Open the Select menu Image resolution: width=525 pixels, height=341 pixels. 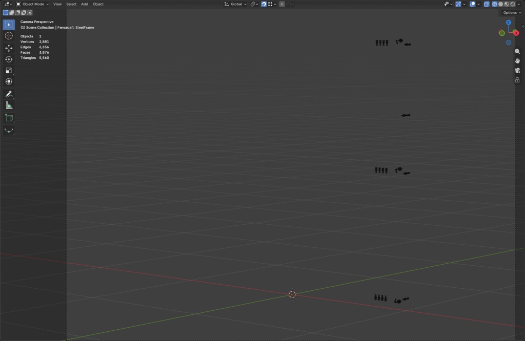tap(71, 4)
